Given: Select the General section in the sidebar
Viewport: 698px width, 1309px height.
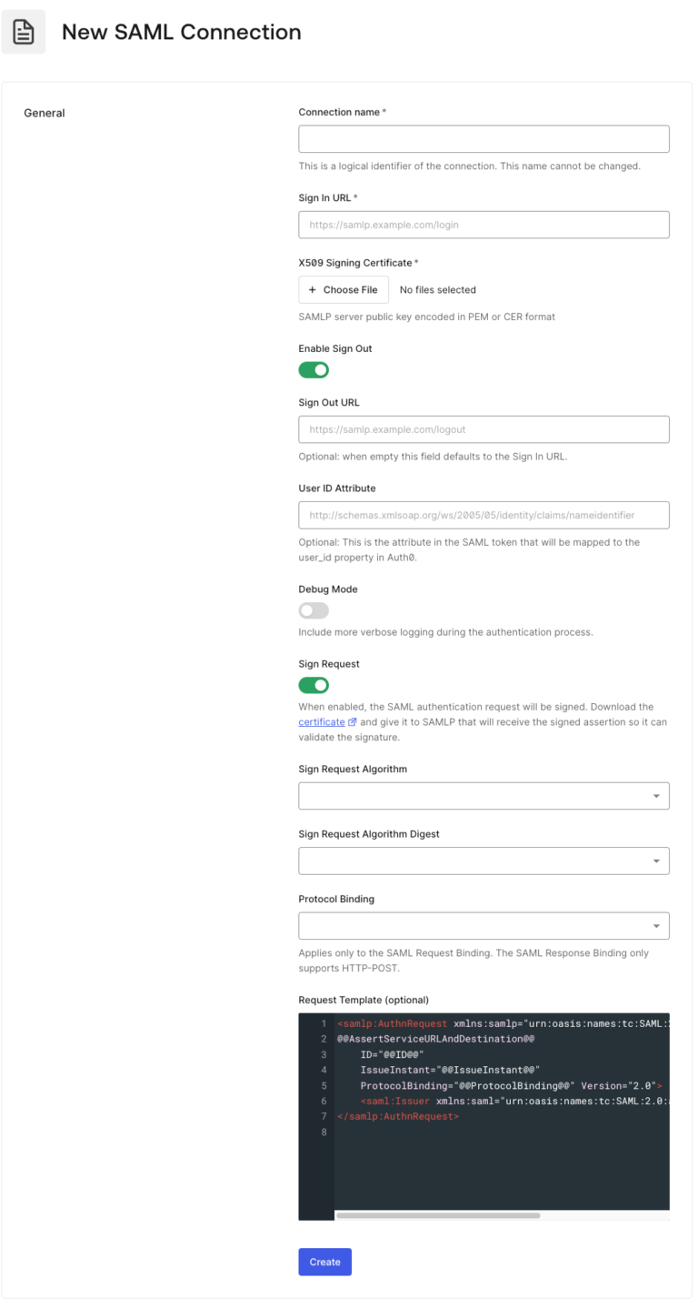Looking at the screenshot, I should coord(45,113).
